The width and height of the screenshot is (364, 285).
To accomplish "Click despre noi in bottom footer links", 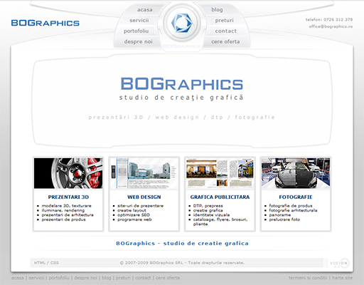I will click(x=86, y=278).
